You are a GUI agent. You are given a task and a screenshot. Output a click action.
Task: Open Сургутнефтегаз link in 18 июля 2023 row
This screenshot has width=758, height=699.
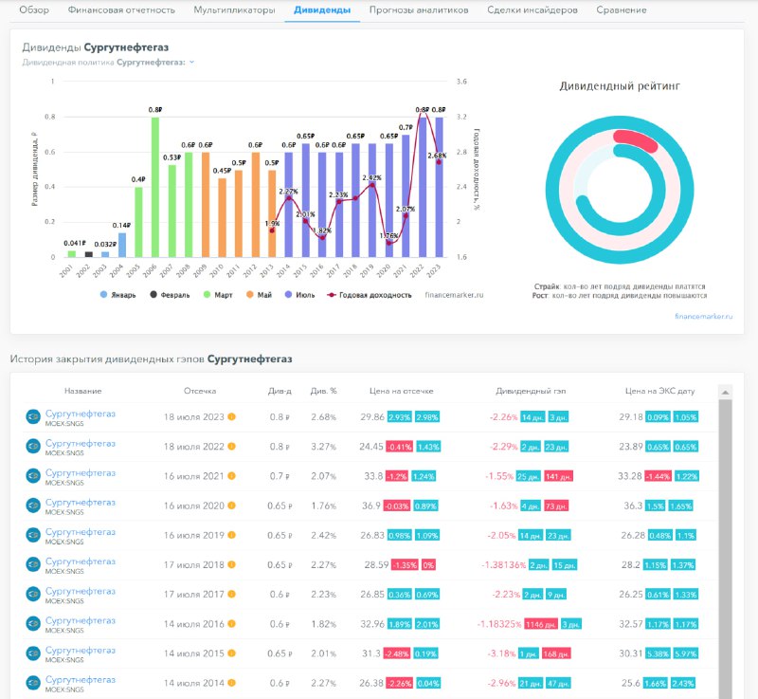click(x=81, y=414)
